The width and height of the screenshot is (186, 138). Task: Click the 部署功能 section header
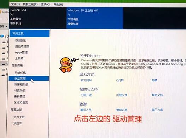(x=16, y=110)
